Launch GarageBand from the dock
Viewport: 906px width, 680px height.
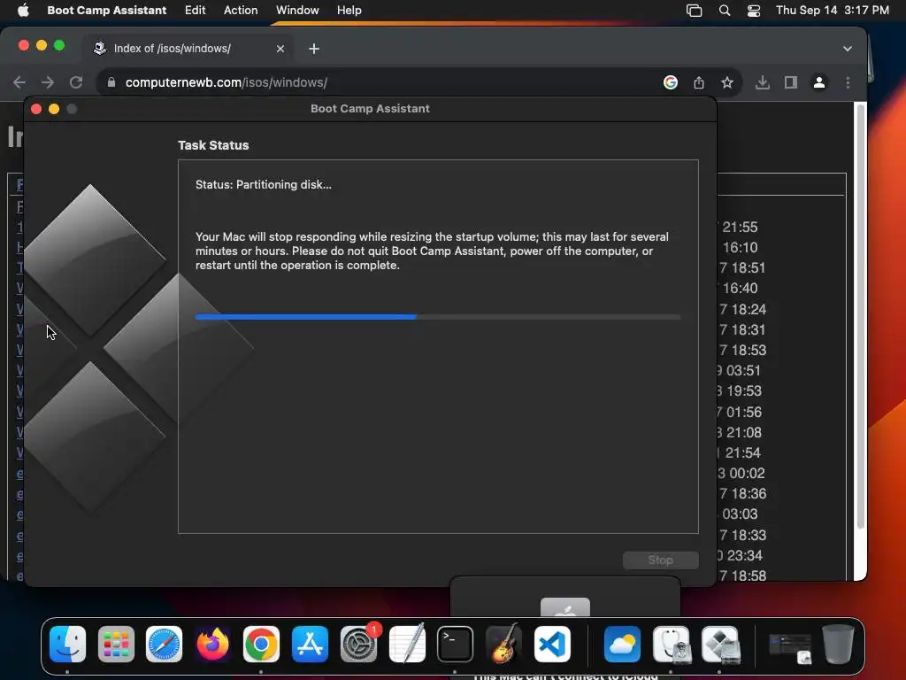tap(503, 645)
